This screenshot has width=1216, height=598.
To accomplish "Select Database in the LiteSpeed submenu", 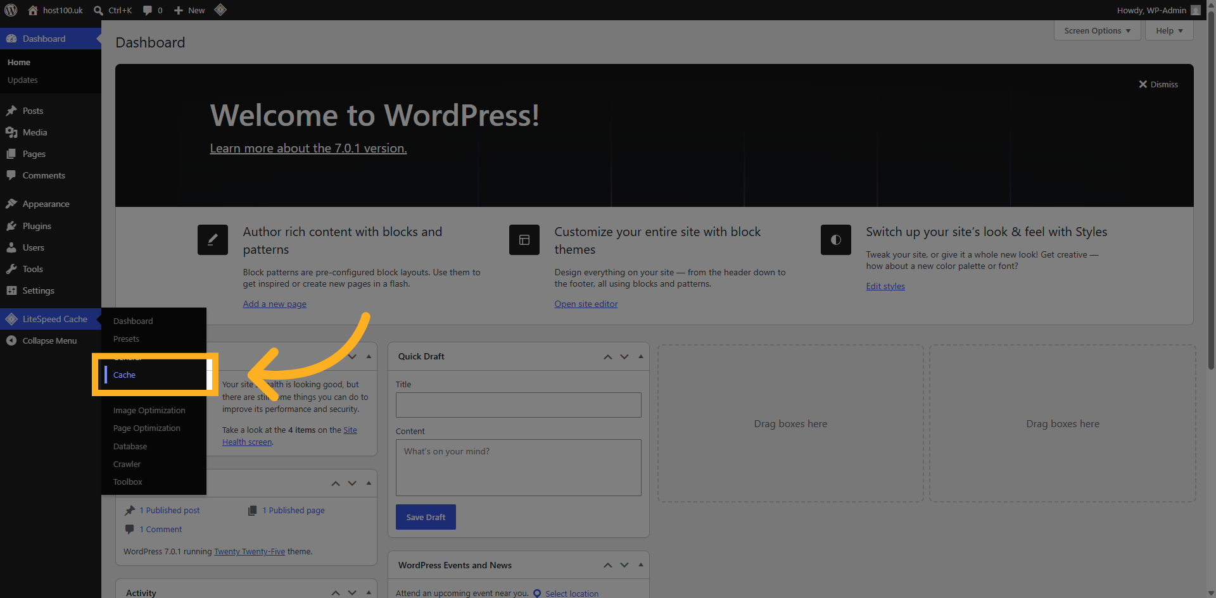I will point(130,446).
